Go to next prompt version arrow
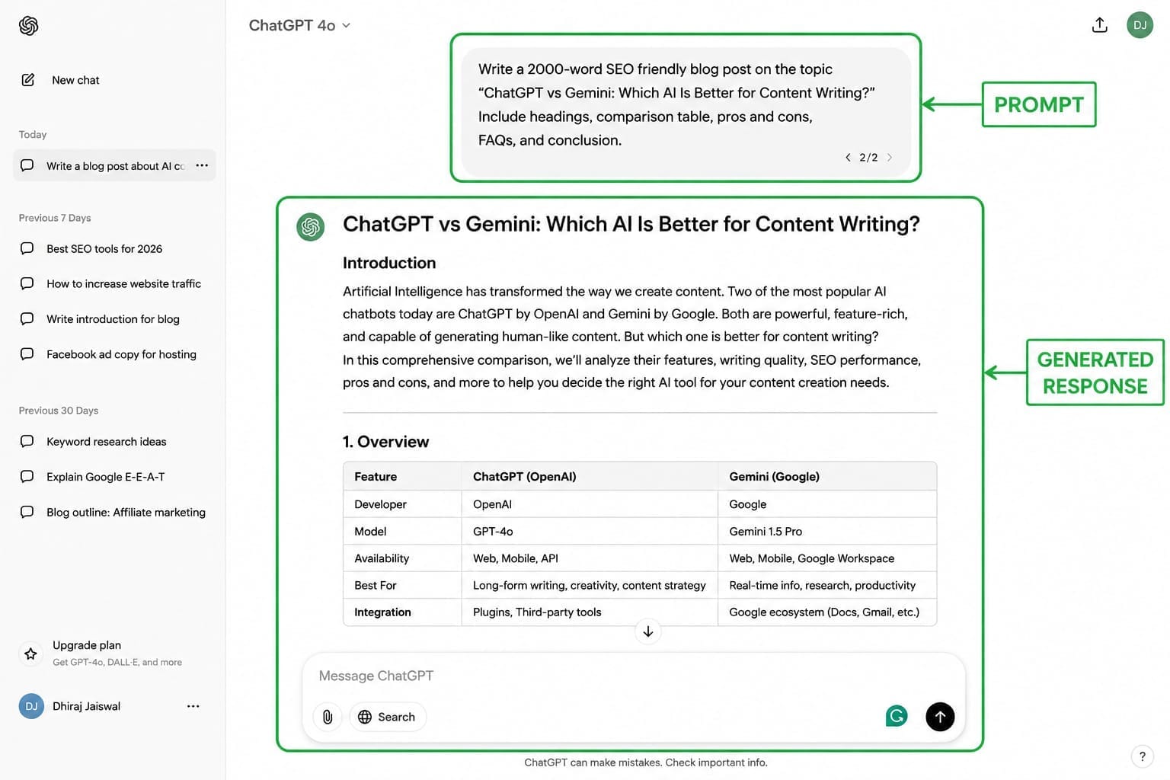 coord(889,158)
